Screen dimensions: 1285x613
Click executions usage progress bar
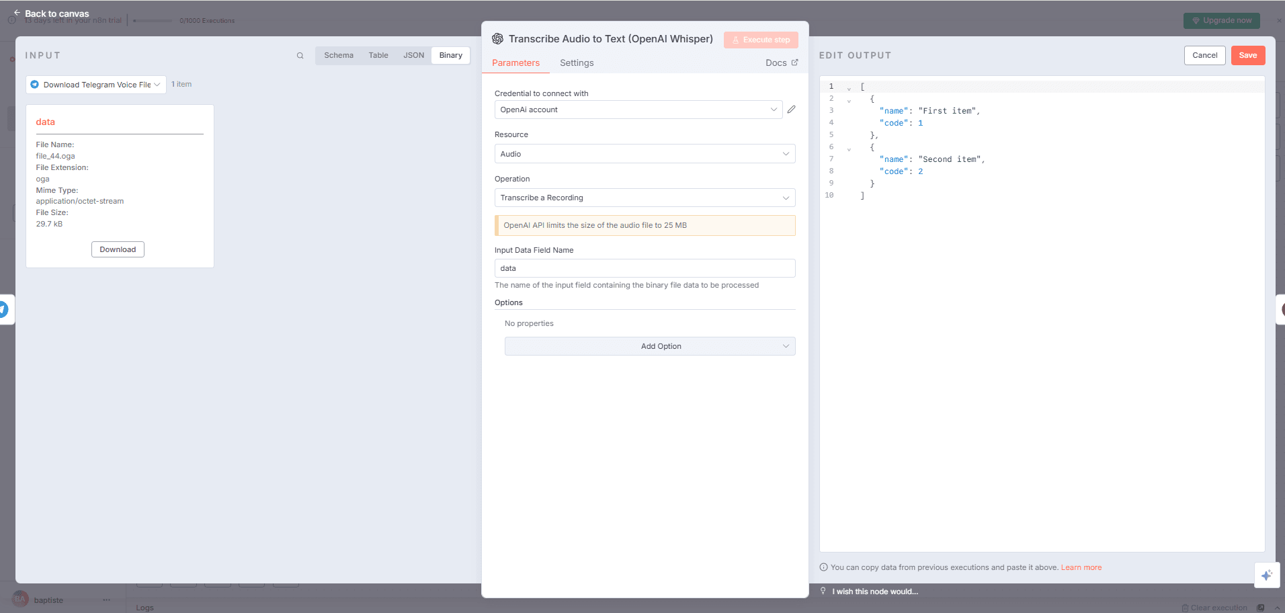[153, 21]
